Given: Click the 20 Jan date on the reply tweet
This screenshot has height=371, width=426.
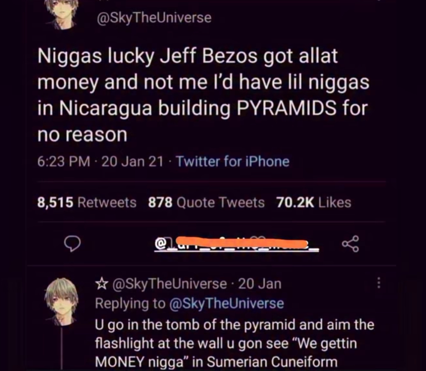Looking at the screenshot, I should point(260,284).
